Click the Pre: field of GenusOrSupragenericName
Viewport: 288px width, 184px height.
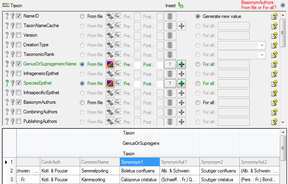pyautogui.click(x=137, y=64)
